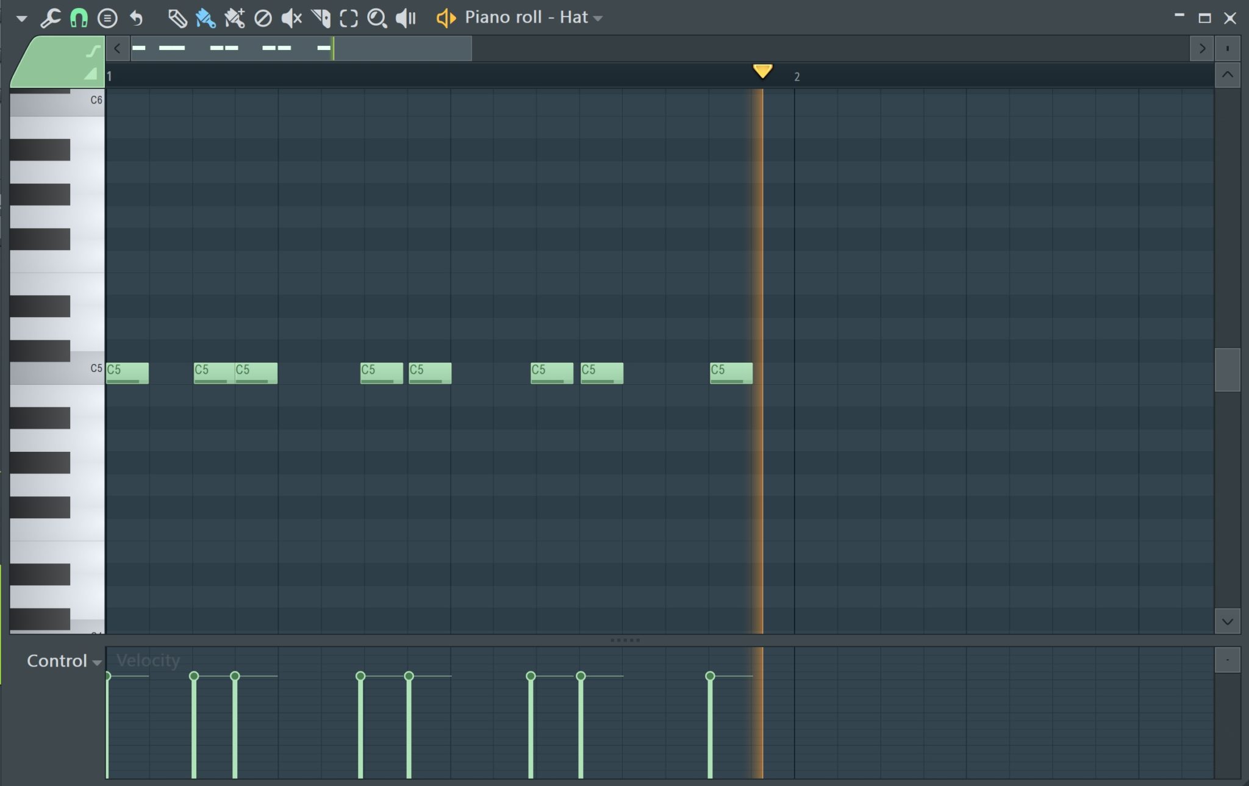Activate the Selection tool
Screen dimensions: 1249x786
click(348, 18)
